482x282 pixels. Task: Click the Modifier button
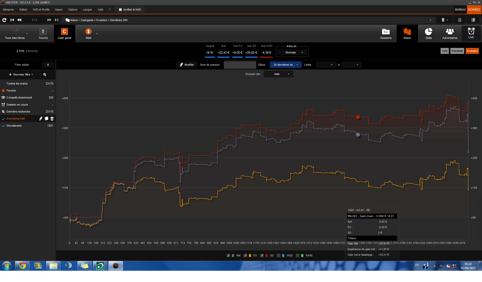(187, 65)
